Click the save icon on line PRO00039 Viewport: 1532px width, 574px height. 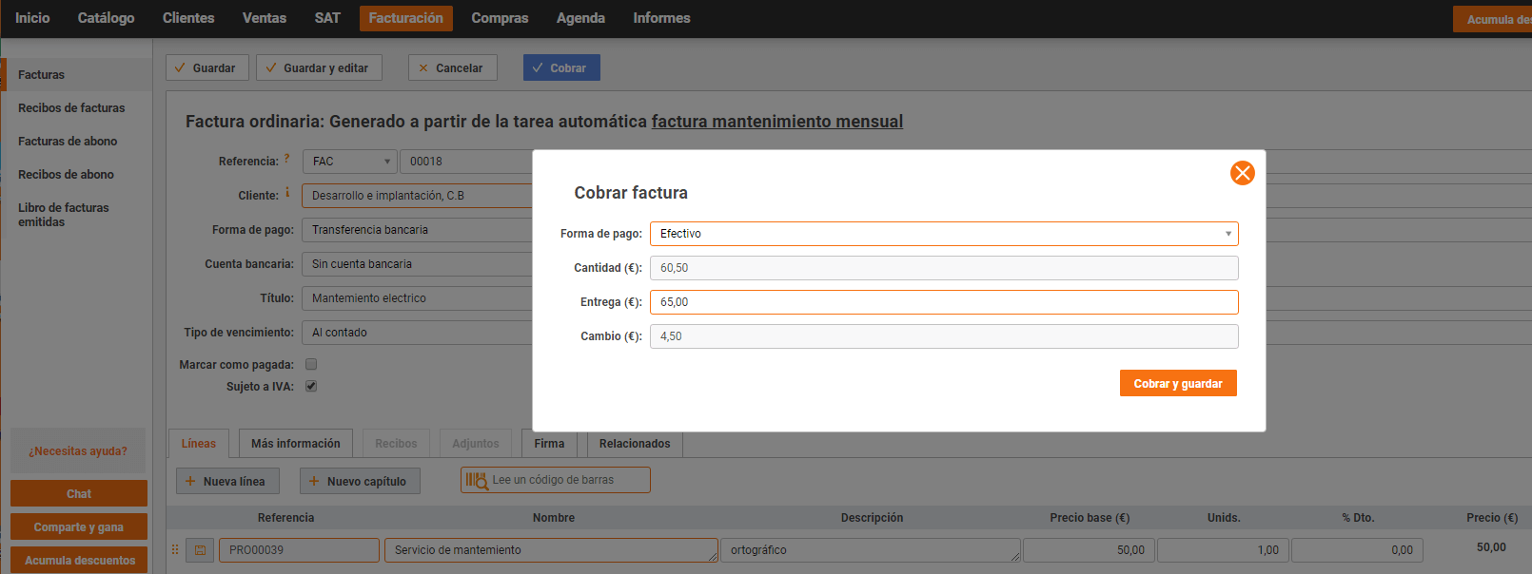coord(200,550)
